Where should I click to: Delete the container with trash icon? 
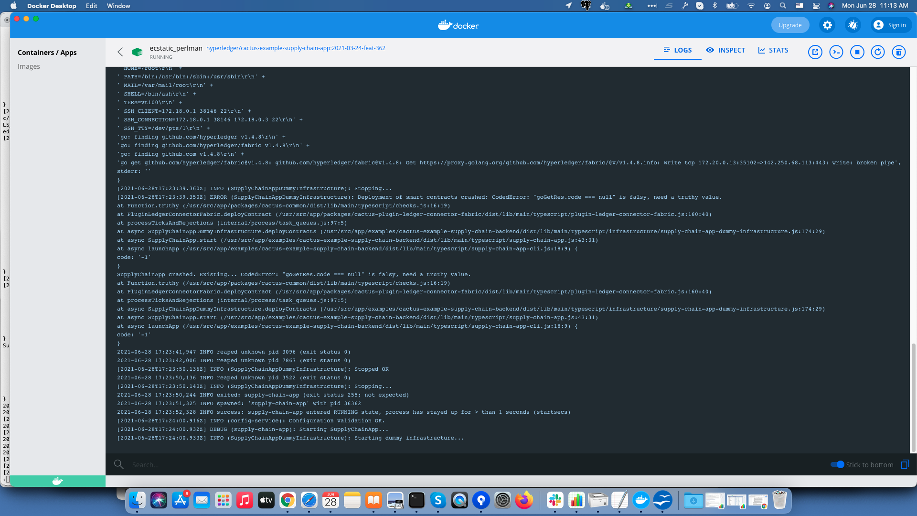click(x=899, y=52)
